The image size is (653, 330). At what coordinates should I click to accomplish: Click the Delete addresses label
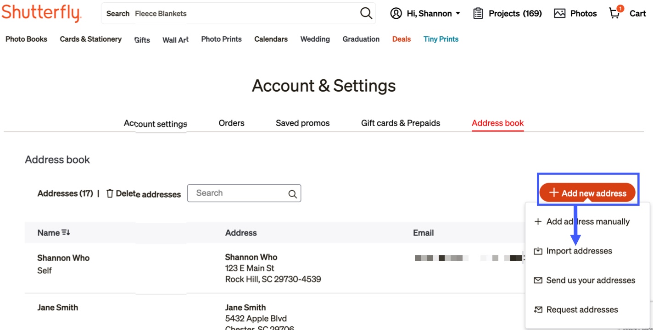(x=148, y=194)
